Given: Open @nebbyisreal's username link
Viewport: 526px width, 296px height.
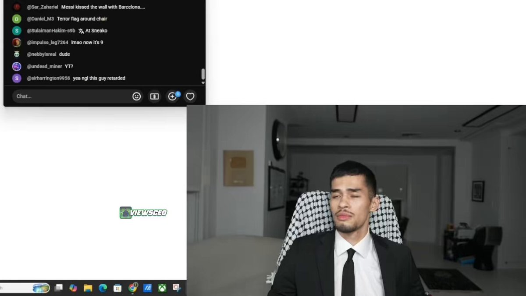Looking at the screenshot, I should (x=42, y=54).
